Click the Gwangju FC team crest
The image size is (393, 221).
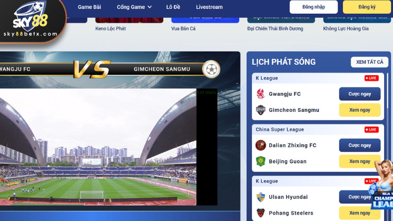pyautogui.click(x=260, y=94)
